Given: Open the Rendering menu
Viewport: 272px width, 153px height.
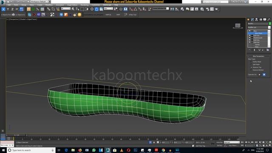Looking at the screenshot, I should pos(85,5).
